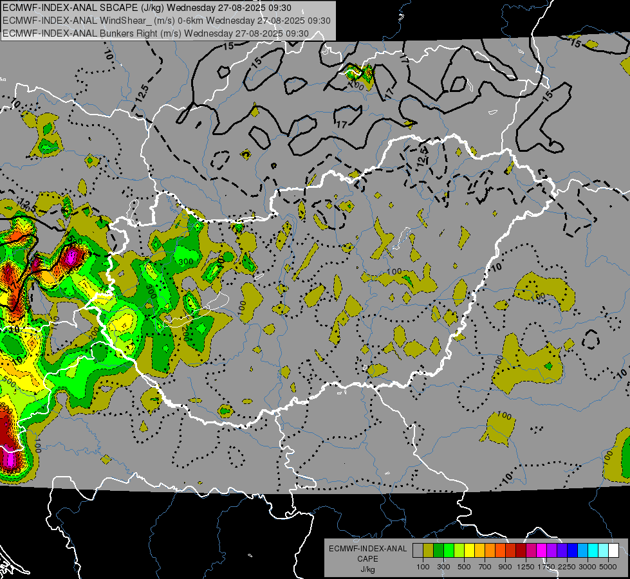Click the 1250 value on legend scale

[x=526, y=567]
